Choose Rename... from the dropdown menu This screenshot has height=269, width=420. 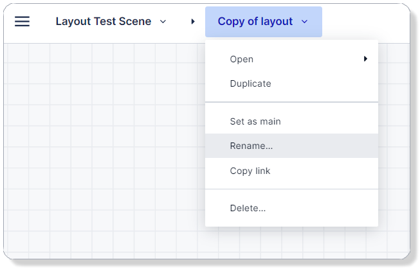click(x=251, y=146)
